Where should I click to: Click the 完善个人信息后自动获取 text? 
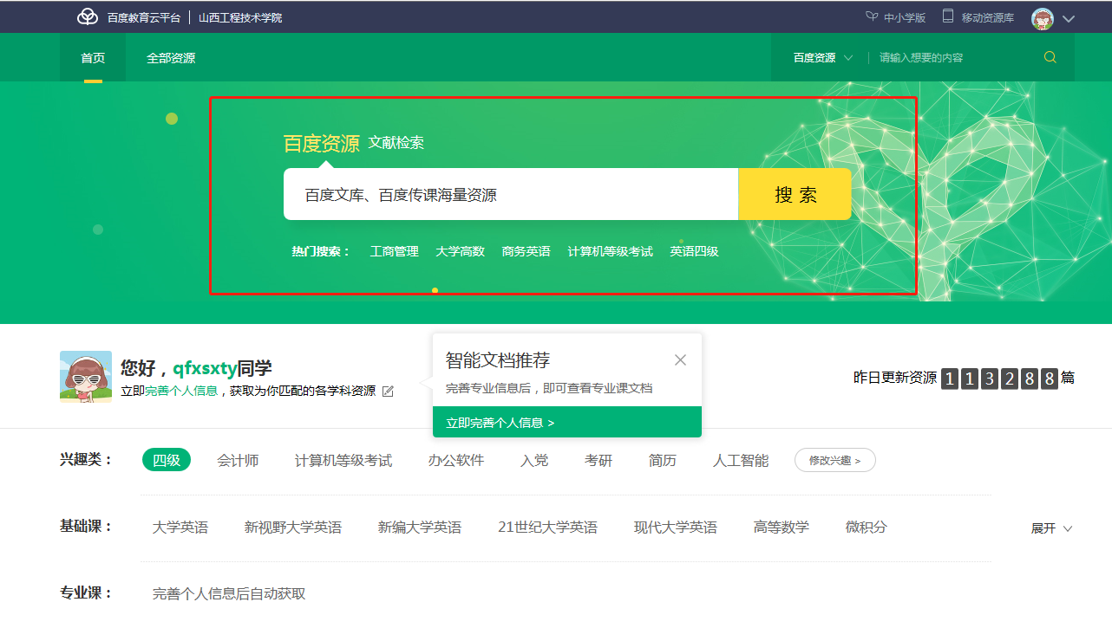click(229, 593)
